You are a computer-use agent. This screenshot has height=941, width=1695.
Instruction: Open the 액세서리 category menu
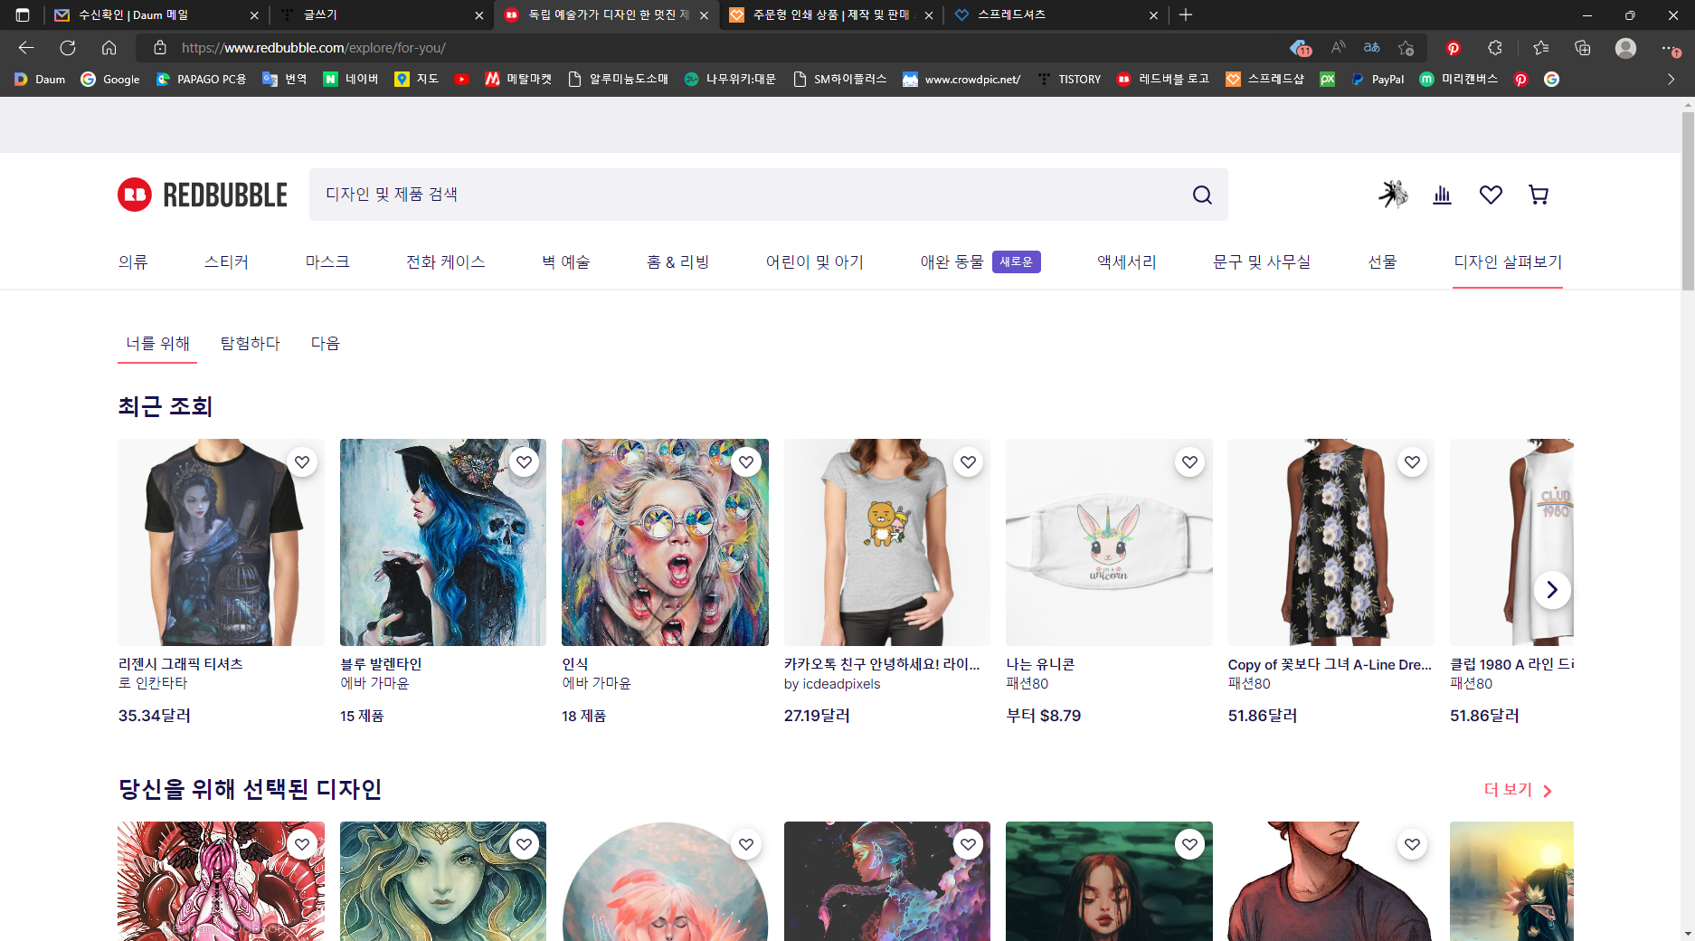1126,262
